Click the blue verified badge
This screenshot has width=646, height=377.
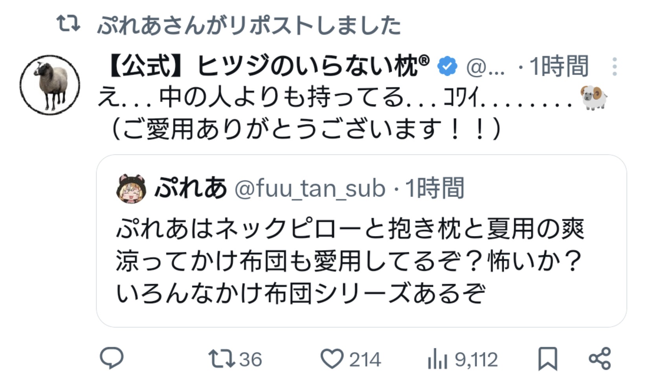coord(448,66)
